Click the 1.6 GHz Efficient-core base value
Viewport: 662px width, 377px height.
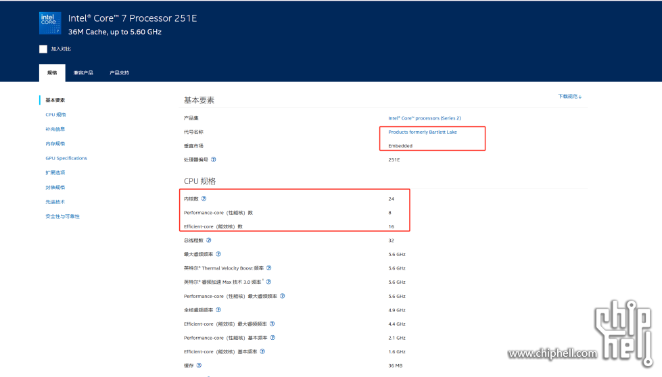tap(397, 352)
